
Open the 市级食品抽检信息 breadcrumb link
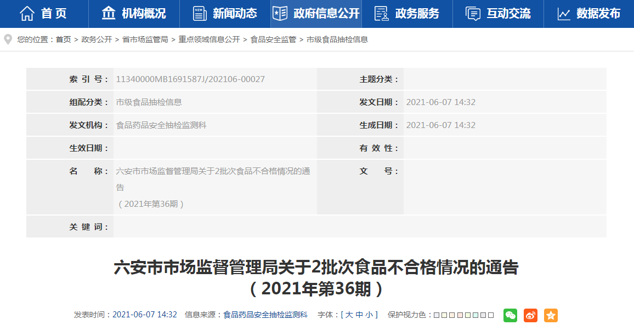tap(337, 39)
